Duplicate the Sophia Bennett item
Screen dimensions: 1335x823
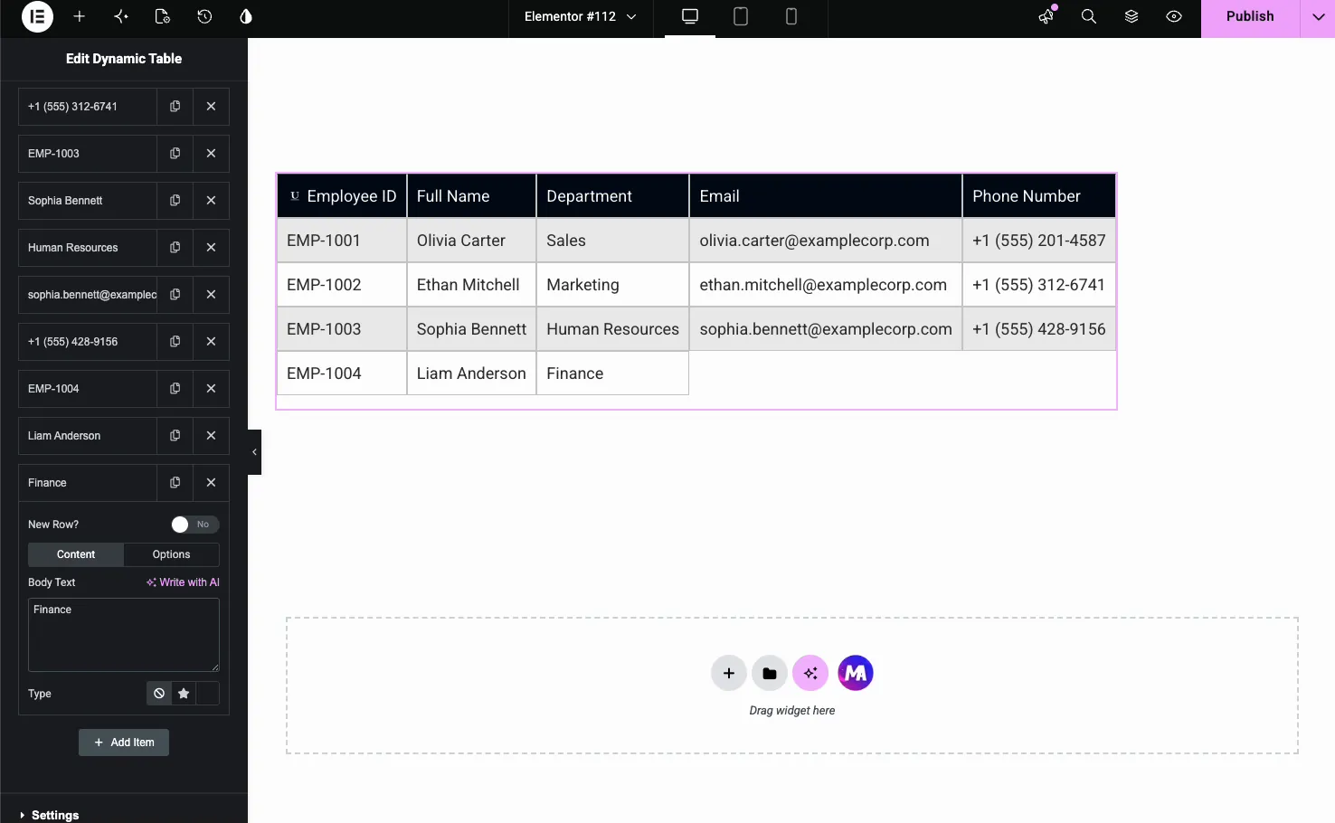pyautogui.click(x=175, y=201)
